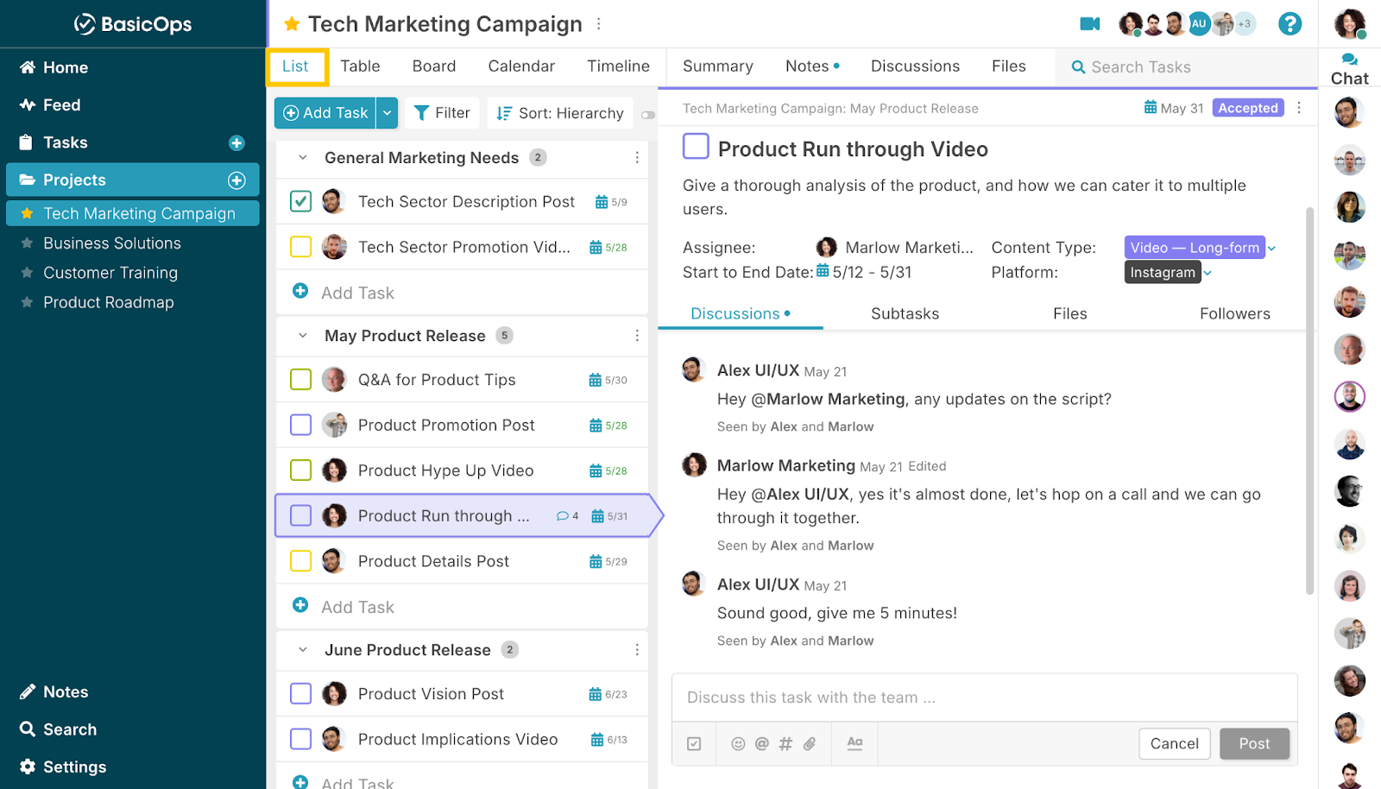Open the help question mark icon
Image resolution: width=1381 pixels, height=789 pixels.
[x=1290, y=24]
